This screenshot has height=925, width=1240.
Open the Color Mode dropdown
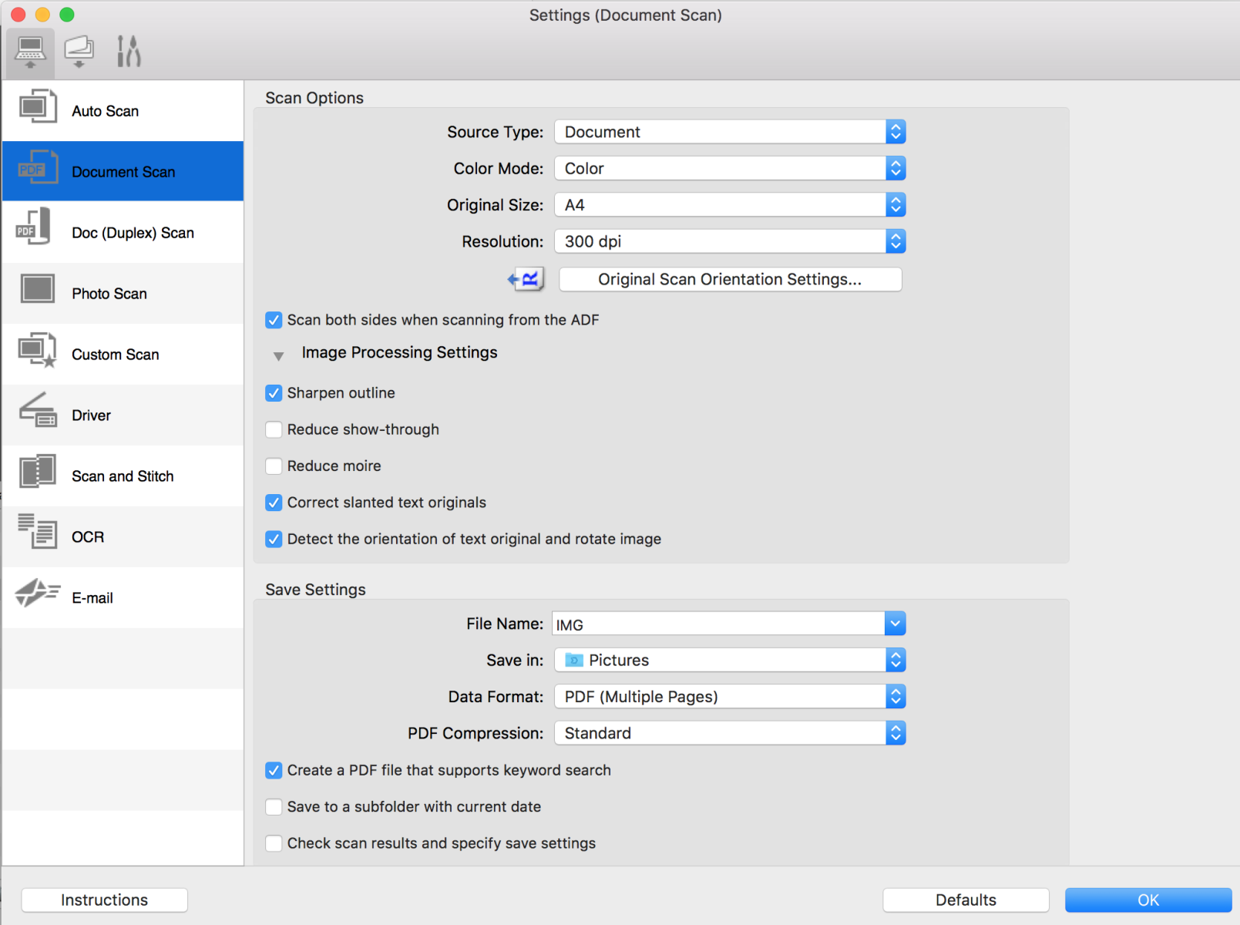[x=730, y=168]
